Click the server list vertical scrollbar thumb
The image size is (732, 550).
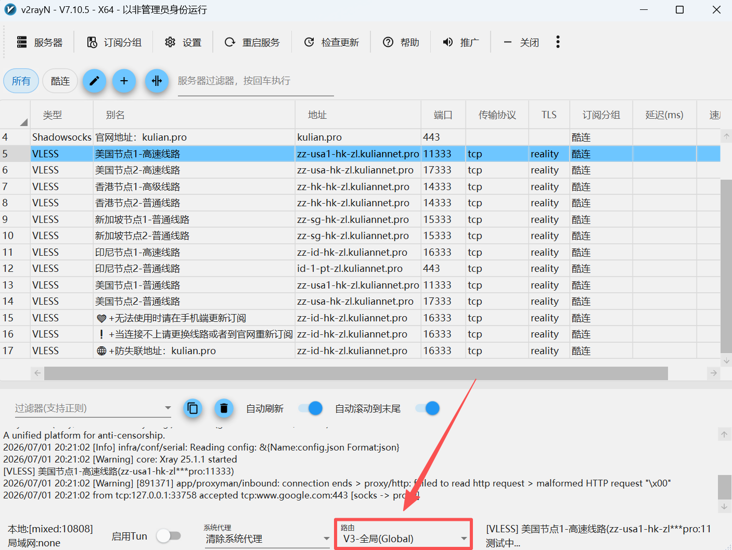726,266
